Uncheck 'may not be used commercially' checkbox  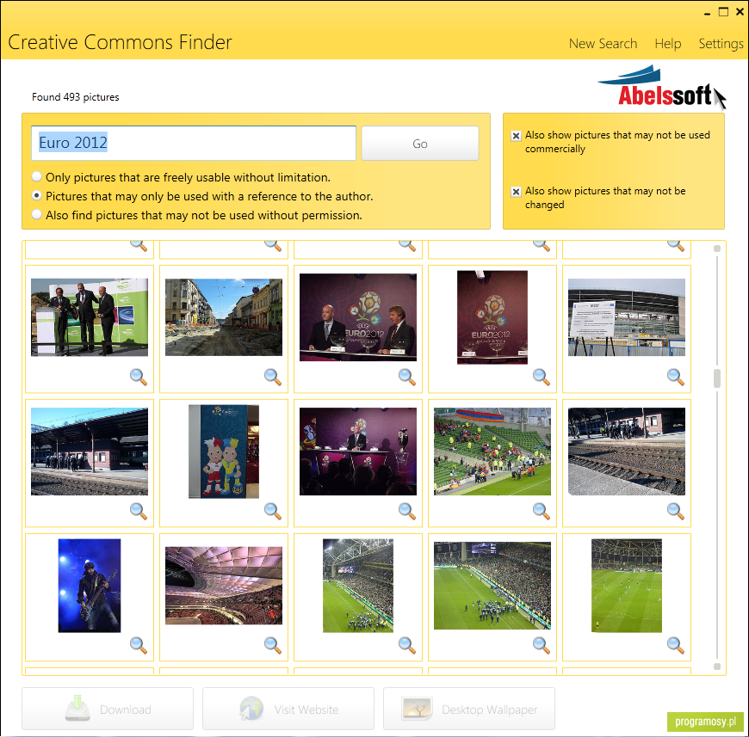516,136
